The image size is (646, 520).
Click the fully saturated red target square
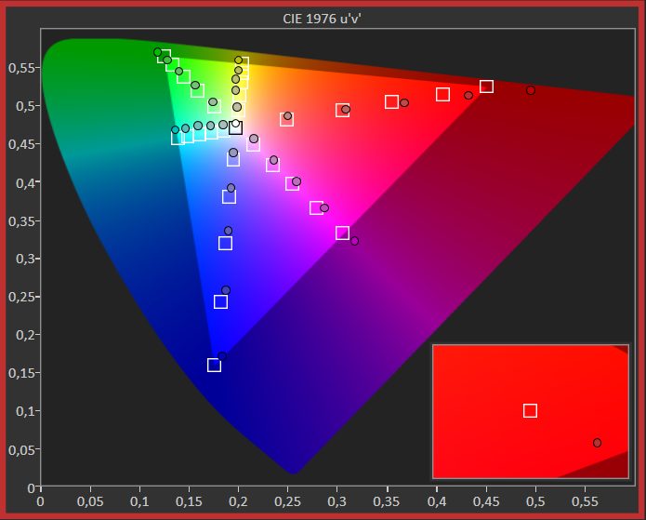tap(486, 87)
